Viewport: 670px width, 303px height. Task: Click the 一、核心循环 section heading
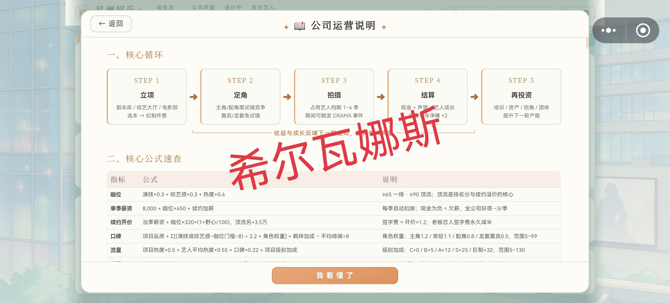(x=135, y=55)
